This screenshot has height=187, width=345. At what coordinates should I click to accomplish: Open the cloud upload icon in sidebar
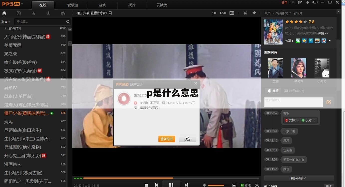click(x=63, y=13)
